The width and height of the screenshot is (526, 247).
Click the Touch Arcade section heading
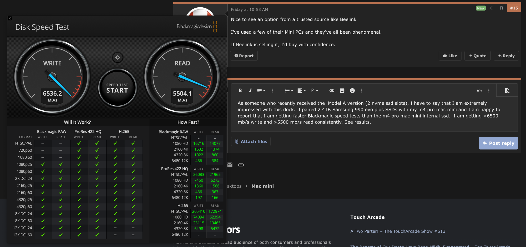[x=367, y=217]
